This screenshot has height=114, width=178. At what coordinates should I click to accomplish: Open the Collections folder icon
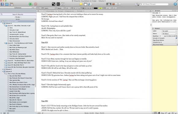point(7,4)
